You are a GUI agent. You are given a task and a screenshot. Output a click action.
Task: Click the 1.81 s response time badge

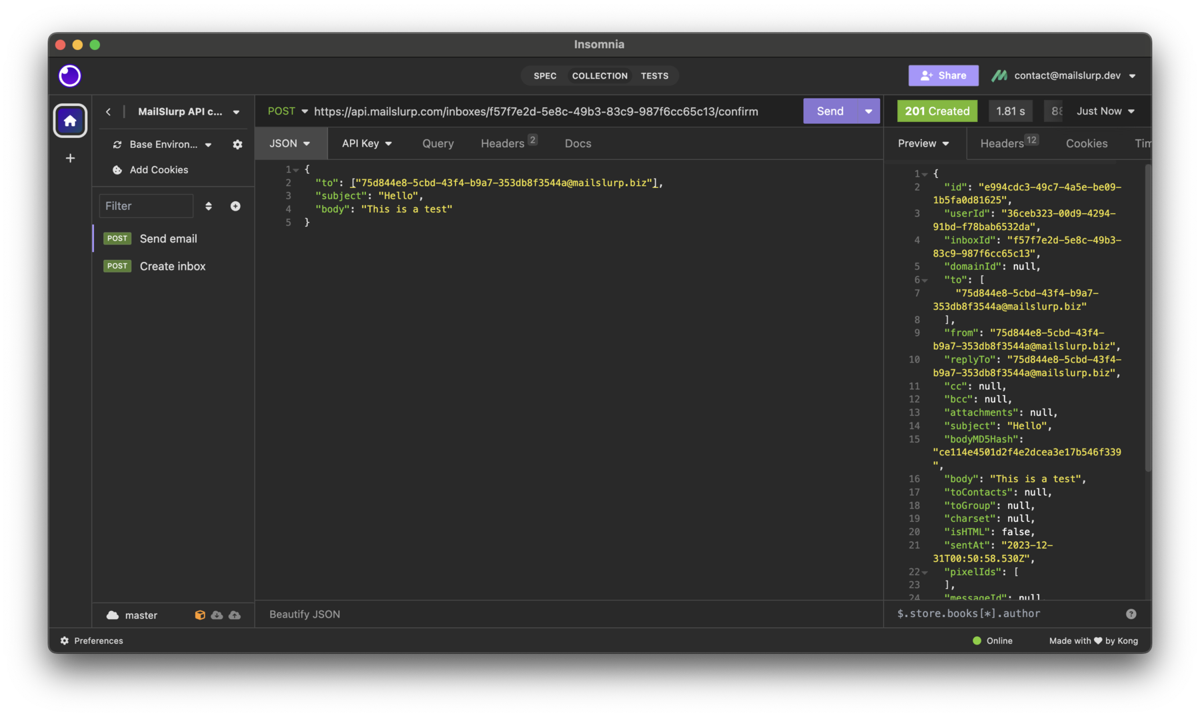click(x=1011, y=111)
